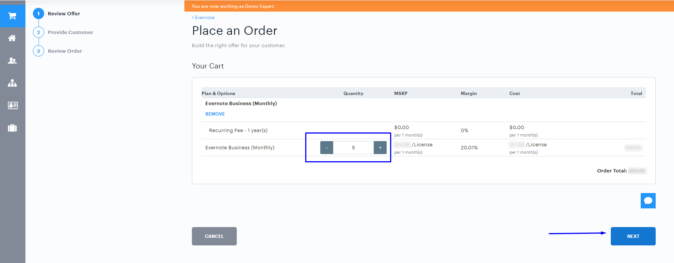Click the bold Evernote Business (Monthly) plan title
The height and width of the screenshot is (263, 674).
[x=241, y=104]
